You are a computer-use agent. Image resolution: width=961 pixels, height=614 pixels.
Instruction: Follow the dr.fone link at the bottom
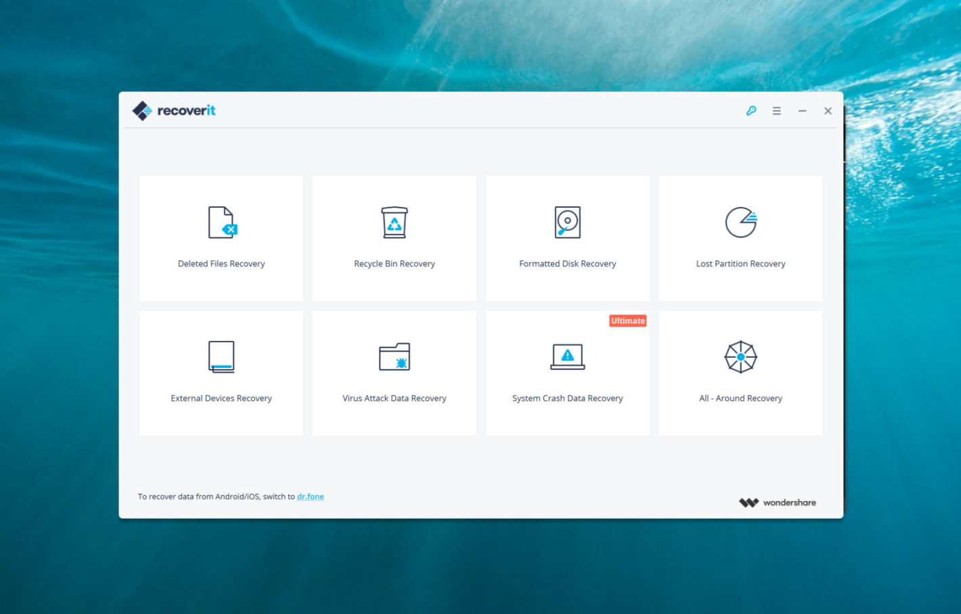click(x=311, y=496)
